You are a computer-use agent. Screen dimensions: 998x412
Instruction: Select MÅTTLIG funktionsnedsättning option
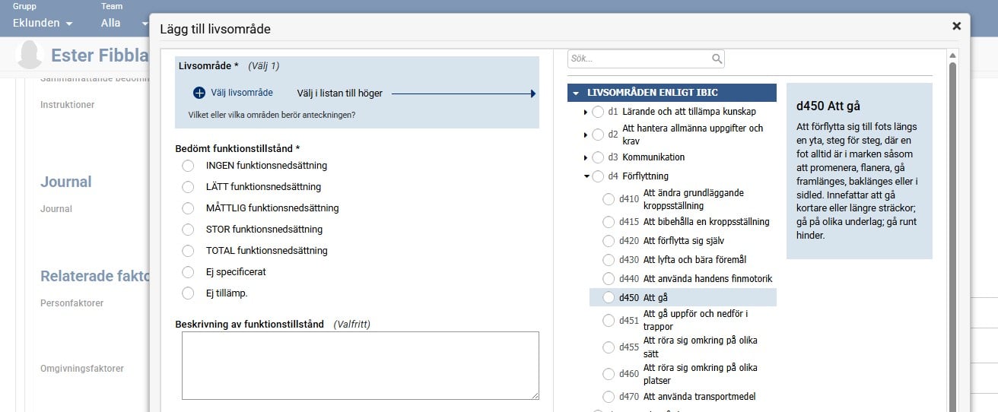[188, 208]
